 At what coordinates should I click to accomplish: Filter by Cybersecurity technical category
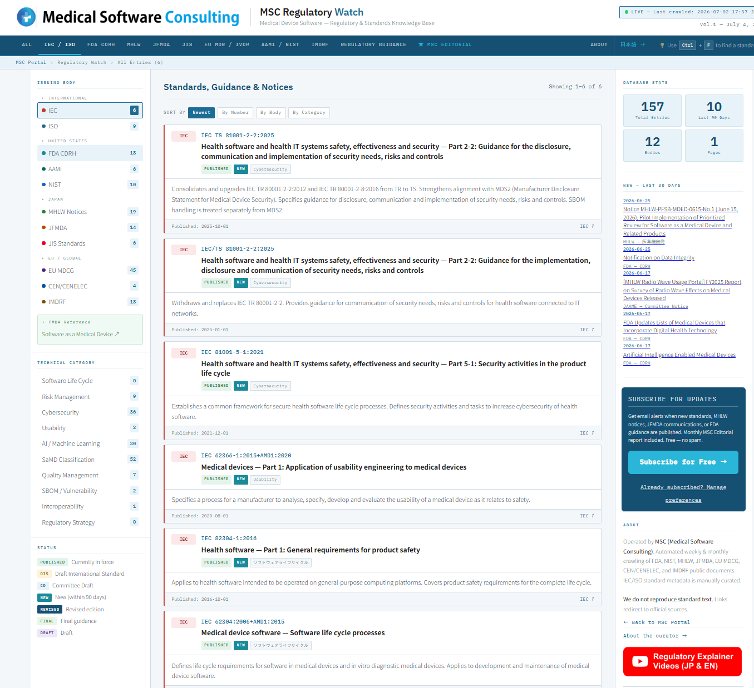90,412
